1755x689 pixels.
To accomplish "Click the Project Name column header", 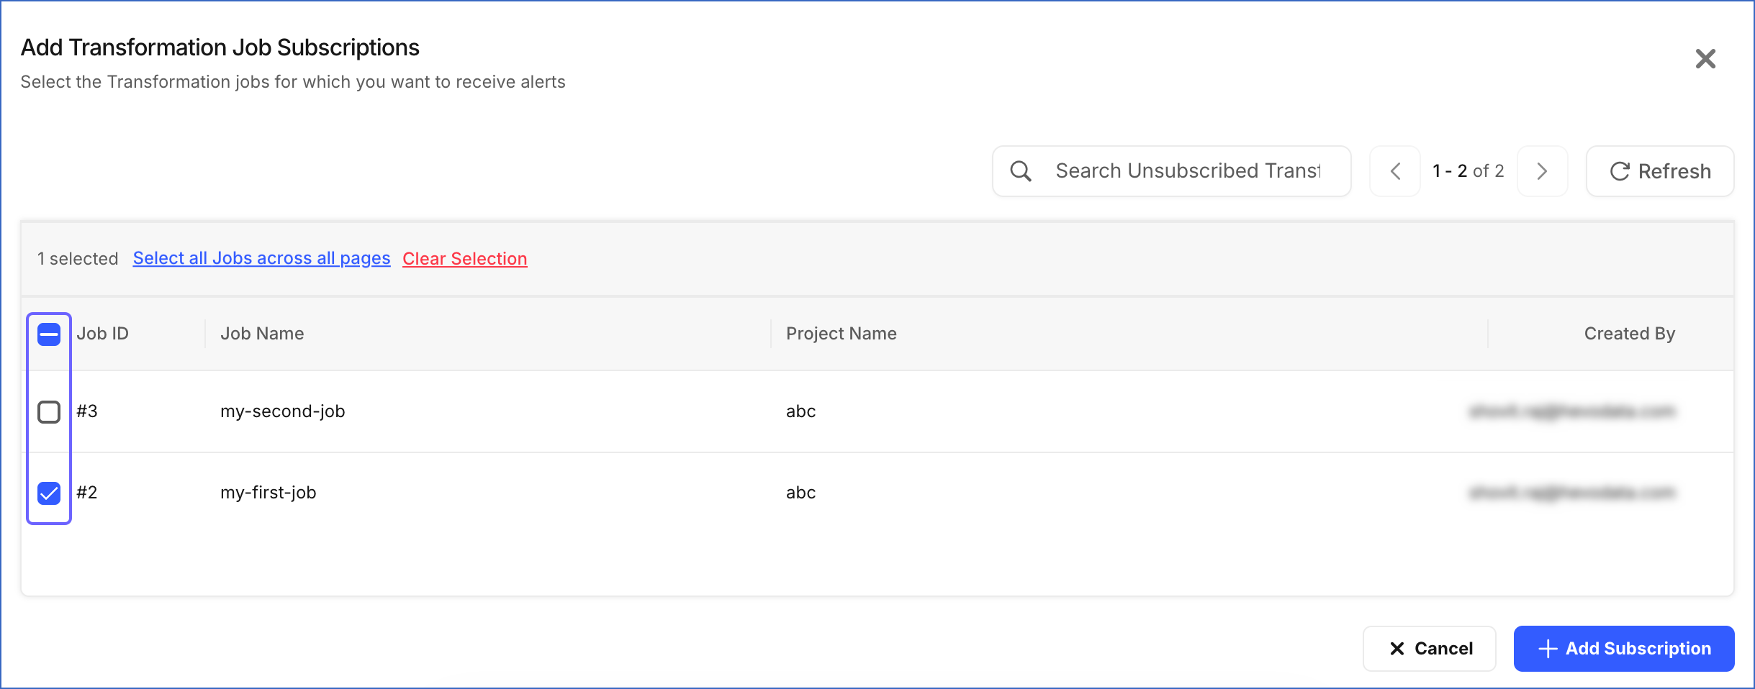I will pos(841,334).
